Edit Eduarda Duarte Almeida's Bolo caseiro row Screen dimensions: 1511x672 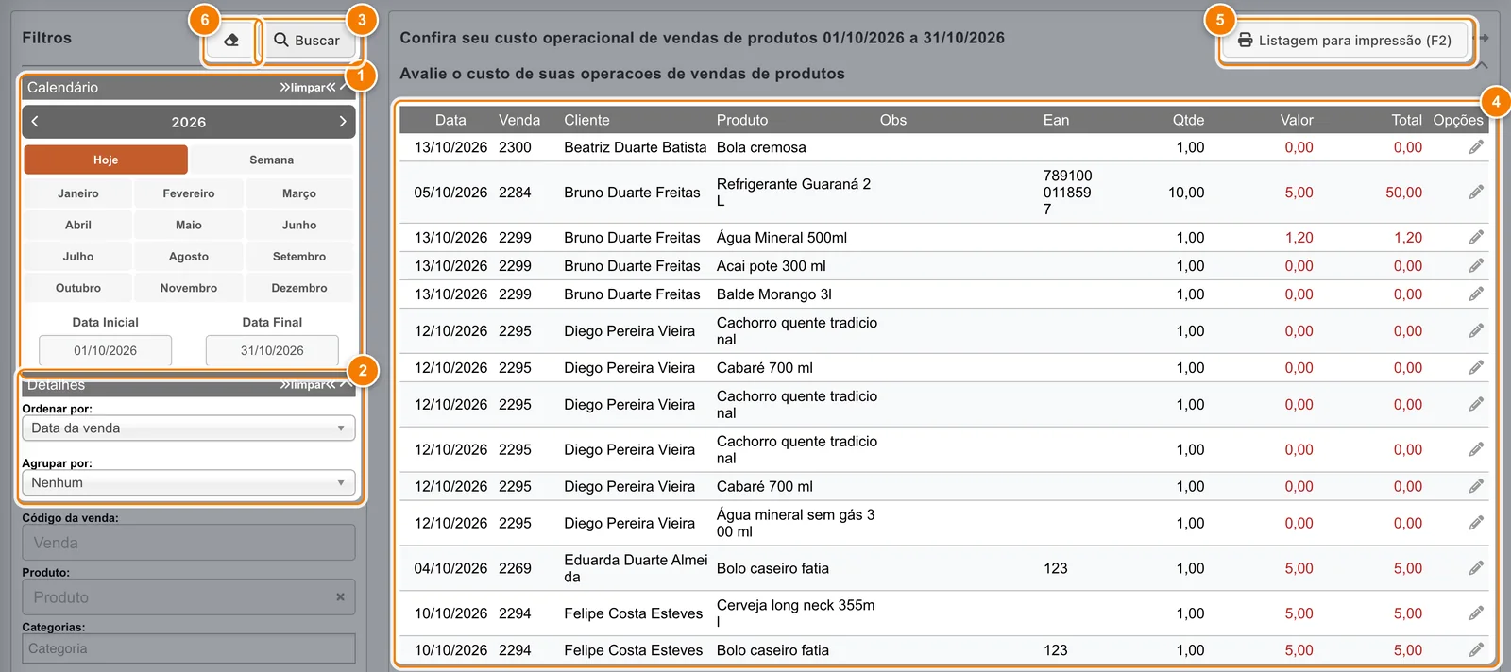(x=1476, y=568)
